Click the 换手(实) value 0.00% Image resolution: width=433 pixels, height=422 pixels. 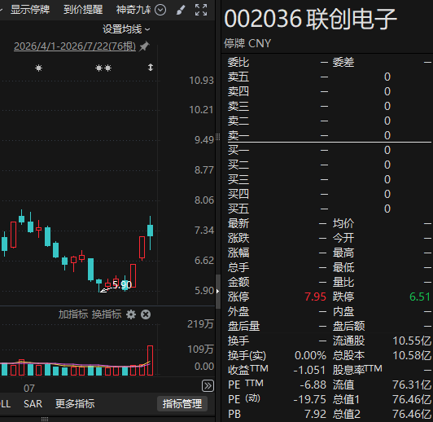pos(310,355)
